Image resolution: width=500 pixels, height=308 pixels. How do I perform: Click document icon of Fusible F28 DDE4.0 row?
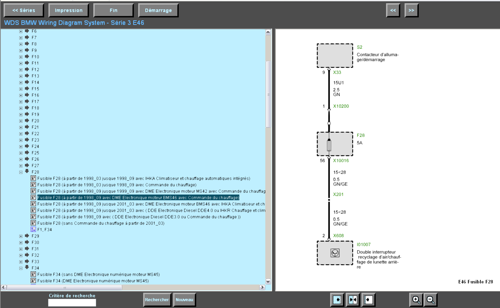33,210
